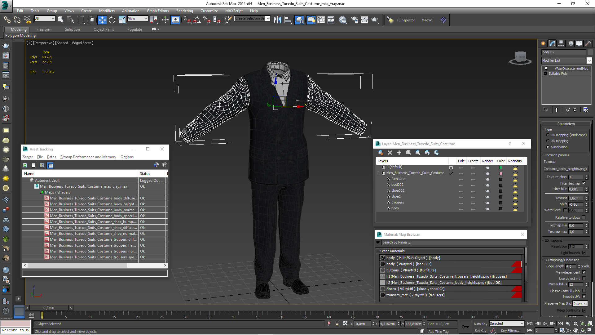Switch to Object Paint ribbon tab
Screen dimensions: 595x335
(x=104, y=29)
